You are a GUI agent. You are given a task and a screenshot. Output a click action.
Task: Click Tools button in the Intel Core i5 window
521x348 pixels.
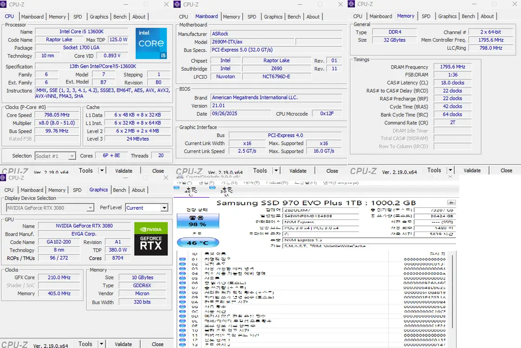pos(86,170)
